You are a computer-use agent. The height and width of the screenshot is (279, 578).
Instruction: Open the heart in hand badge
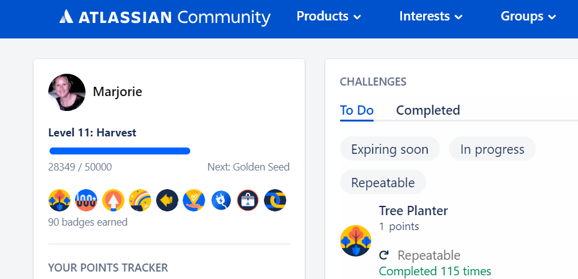[x=195, y=200]
